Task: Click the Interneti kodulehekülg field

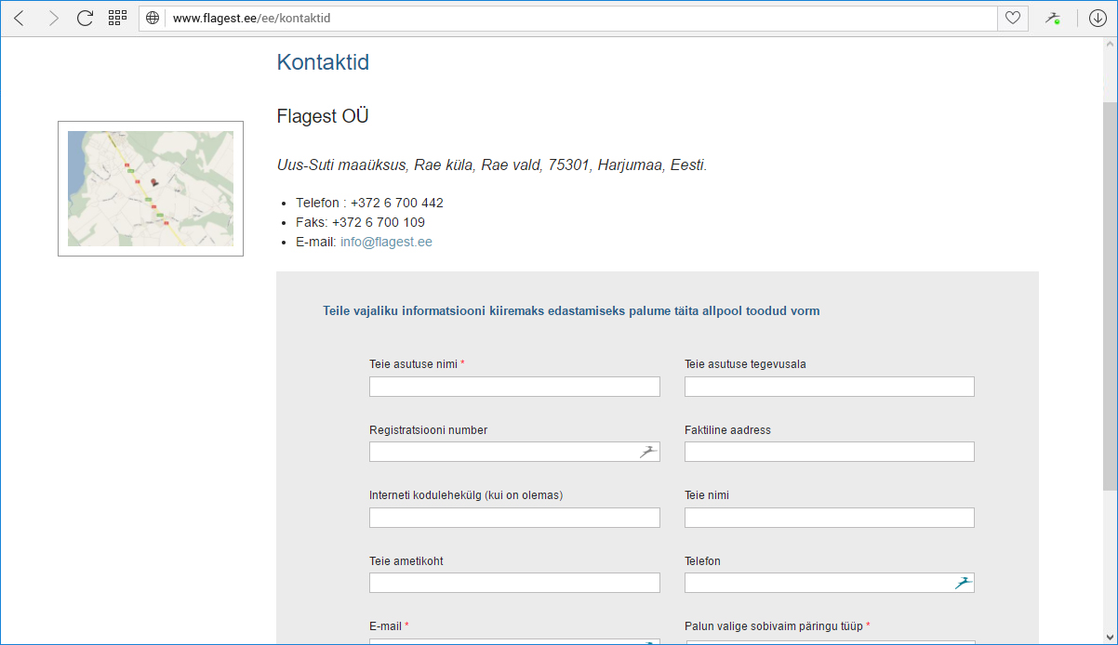Action: 514,518
